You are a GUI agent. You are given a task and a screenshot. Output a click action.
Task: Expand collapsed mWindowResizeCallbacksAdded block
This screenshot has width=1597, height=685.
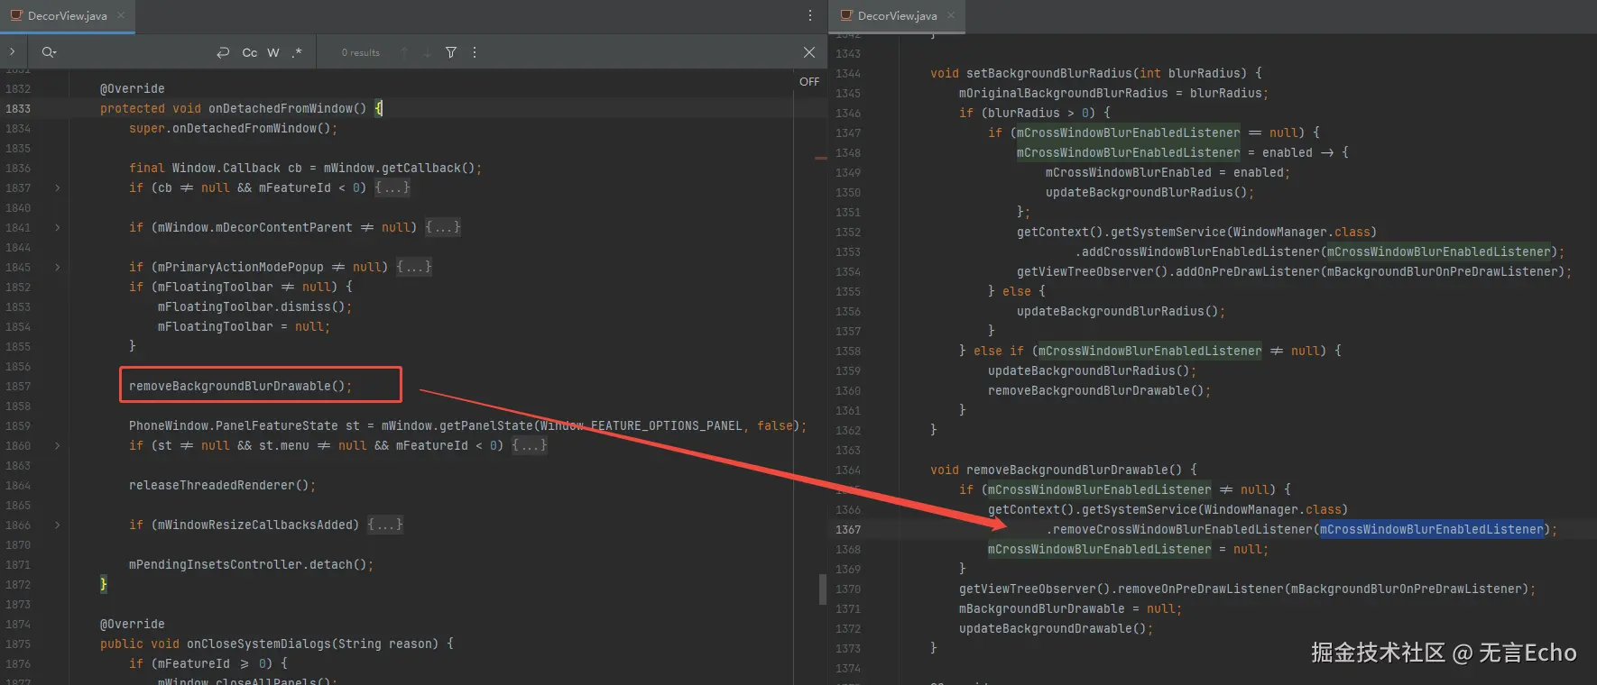click(58, 525)
